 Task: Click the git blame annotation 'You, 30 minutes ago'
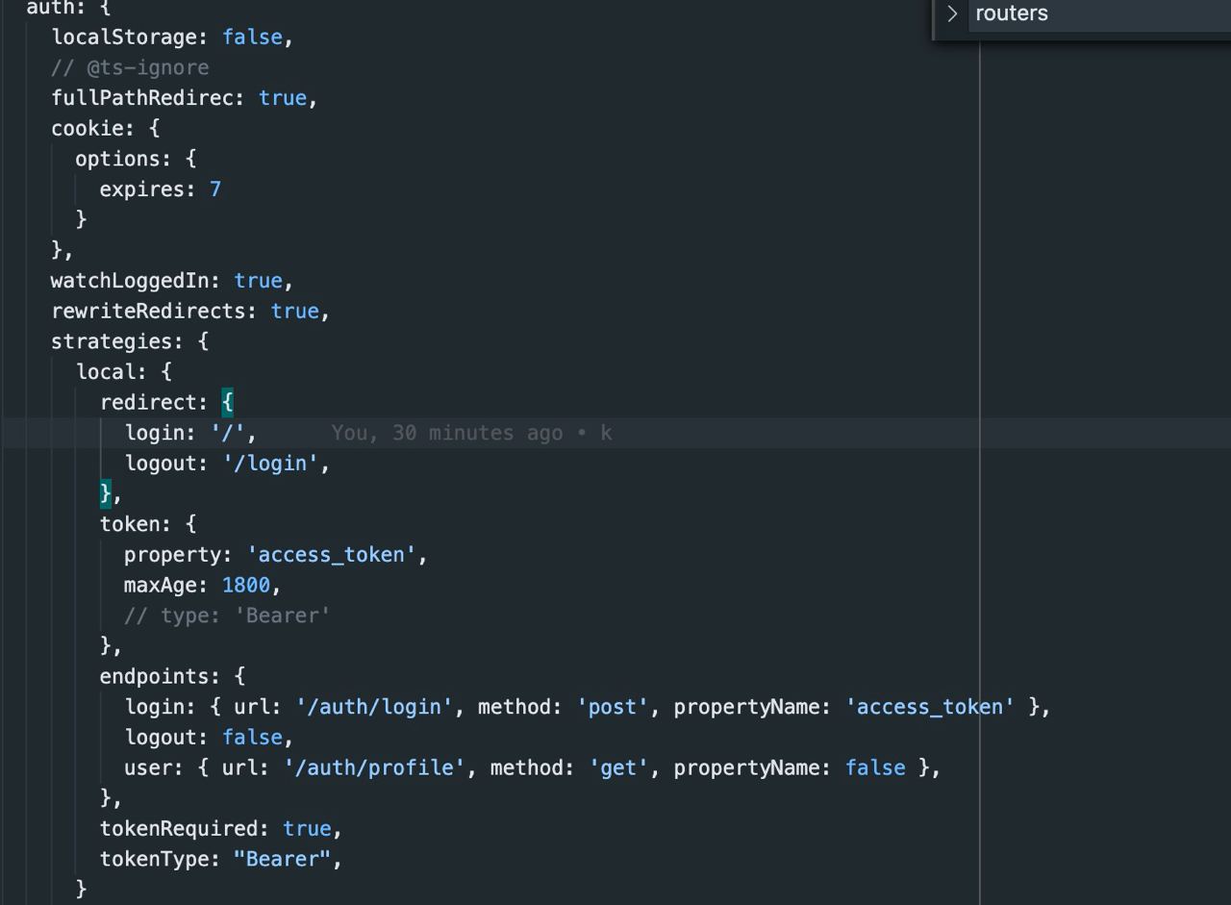click(x=447, y=433)
